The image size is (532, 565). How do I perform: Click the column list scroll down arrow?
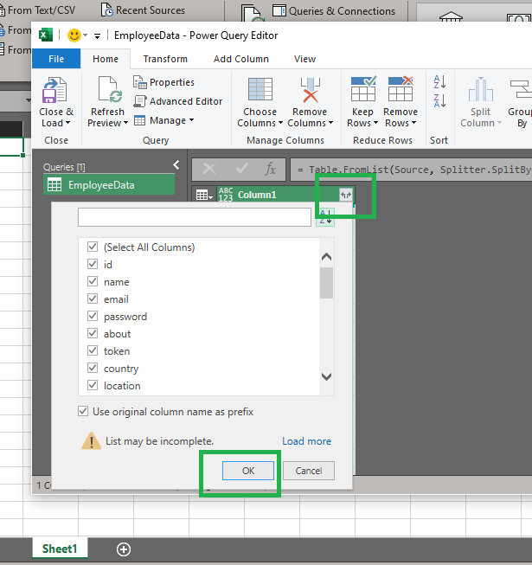click(x=327, y=376)
